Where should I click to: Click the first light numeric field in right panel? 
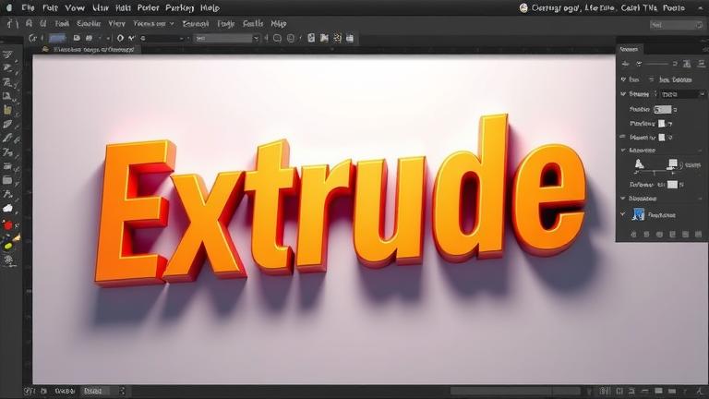[663, 110]
